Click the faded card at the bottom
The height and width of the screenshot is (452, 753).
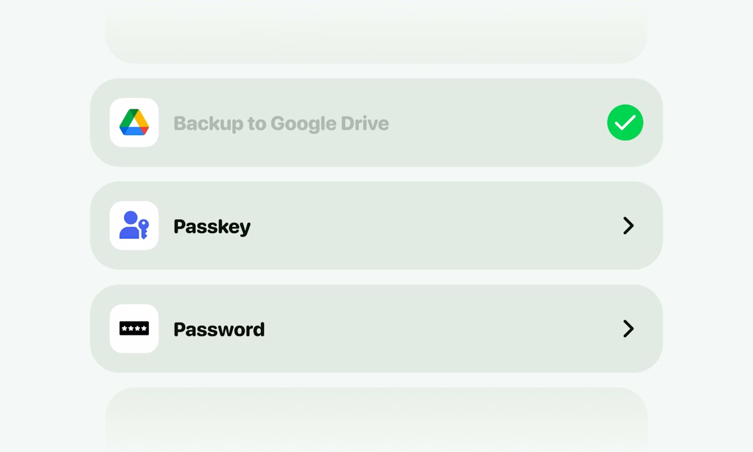coord(376,421)
